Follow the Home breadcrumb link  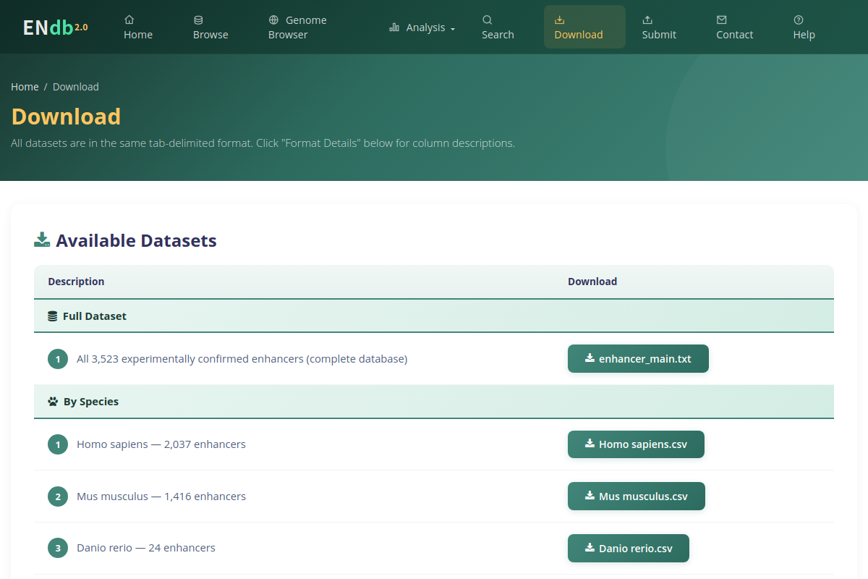[x=25, y=87]
